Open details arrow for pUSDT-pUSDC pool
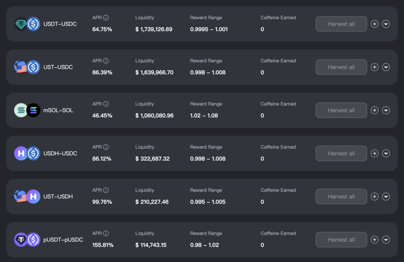Screen dimensions: 404x262 (x=386, y=240)
